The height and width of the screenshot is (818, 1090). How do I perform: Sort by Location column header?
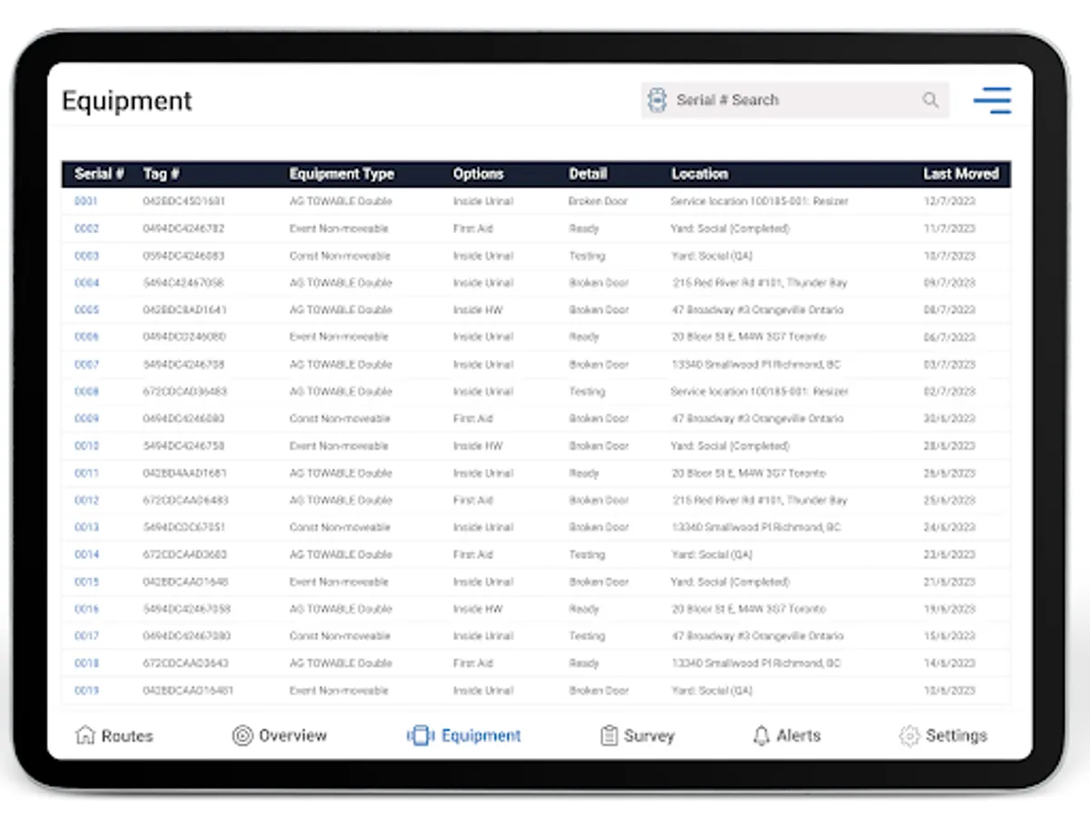699,174
